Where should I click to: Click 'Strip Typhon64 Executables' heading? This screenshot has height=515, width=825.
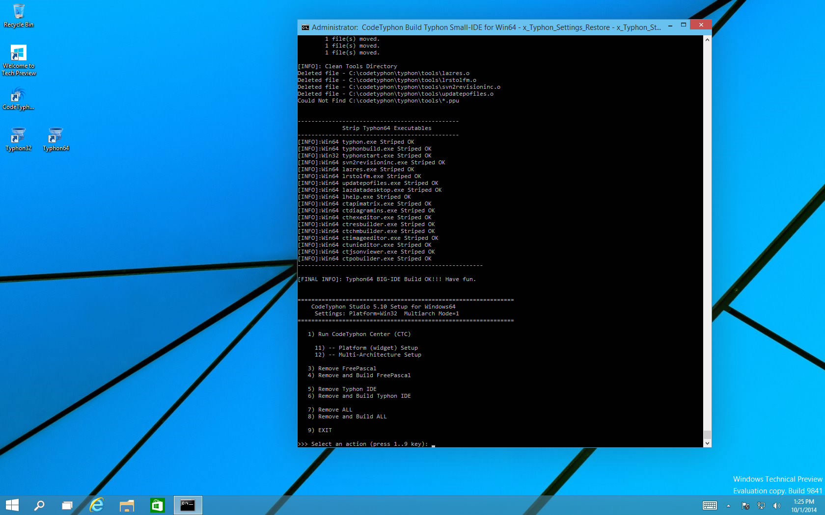[x=386, y=128]
